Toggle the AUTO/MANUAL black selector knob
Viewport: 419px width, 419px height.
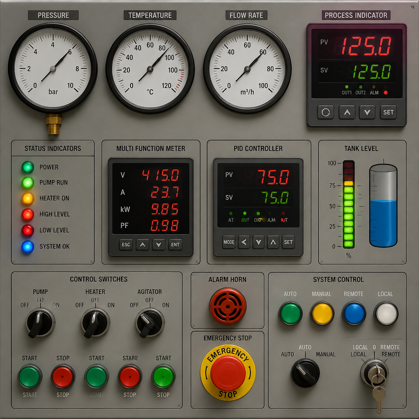(x=305, y=373)
